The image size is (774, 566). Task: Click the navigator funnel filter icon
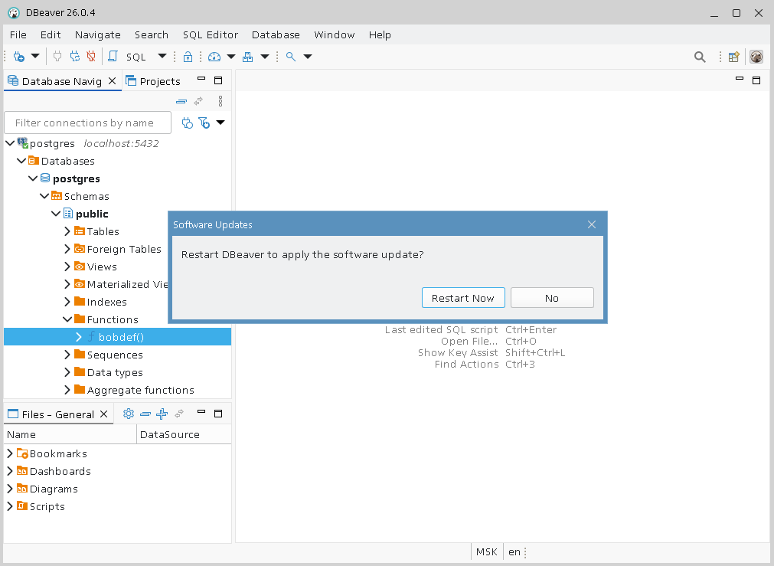204,123
